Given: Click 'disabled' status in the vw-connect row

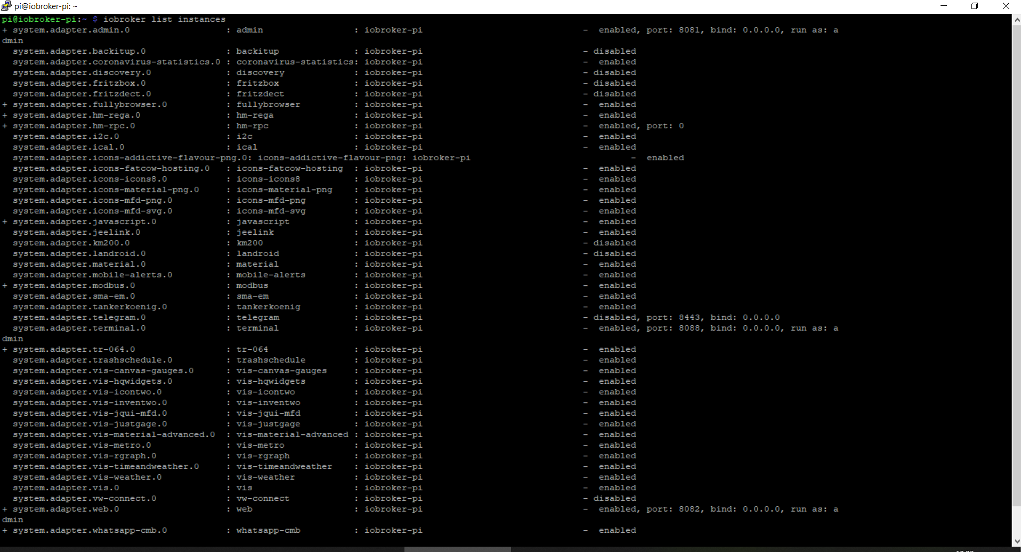Looking at the screenshot, I should pyautogui.click(x=615, y=499).
